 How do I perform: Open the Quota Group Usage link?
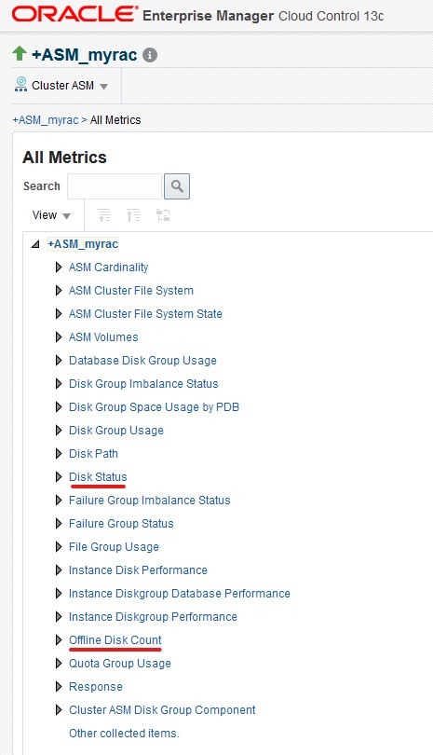click(x=120, y=663)
